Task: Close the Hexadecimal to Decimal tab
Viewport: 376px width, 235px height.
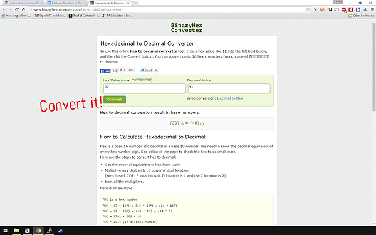Action: tap(128, 3)
